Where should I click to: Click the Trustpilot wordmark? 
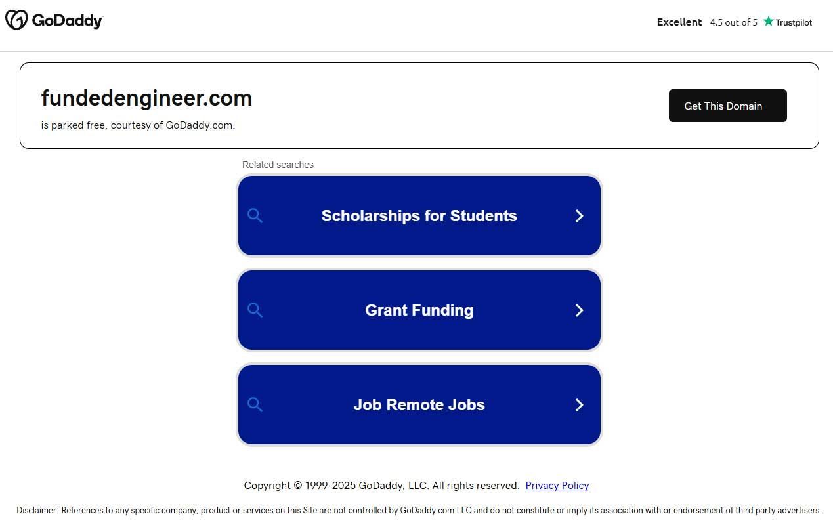point(794,22)
